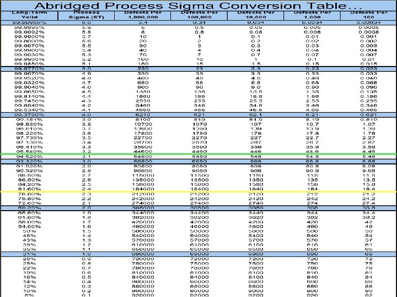This screenshot has width=397, height=297.
Task: Click the 10700 defects per million cell
Action: (143, 124)
